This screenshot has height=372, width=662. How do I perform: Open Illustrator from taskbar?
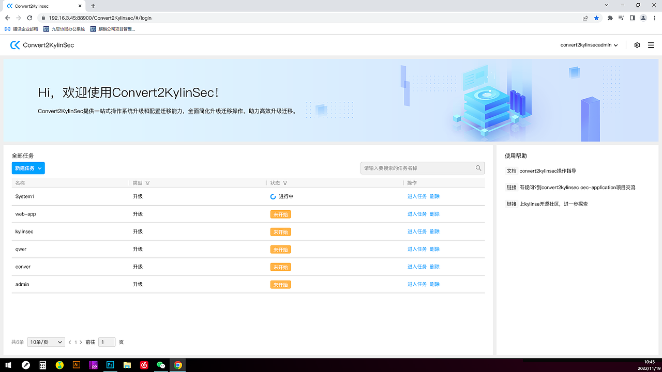pyautogui.click(x=77, y=365)
